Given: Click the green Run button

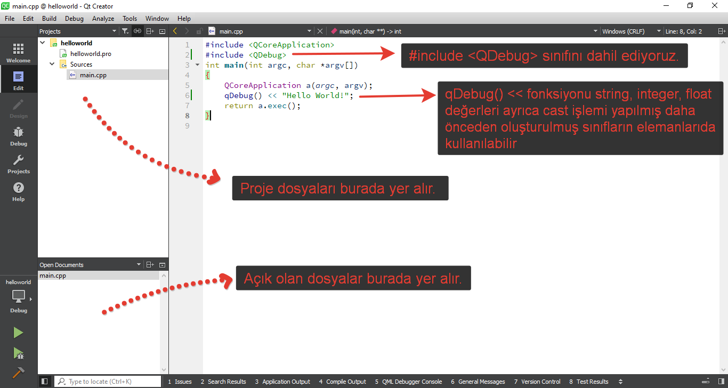Looking at the screenshot, I should (18, 333).
